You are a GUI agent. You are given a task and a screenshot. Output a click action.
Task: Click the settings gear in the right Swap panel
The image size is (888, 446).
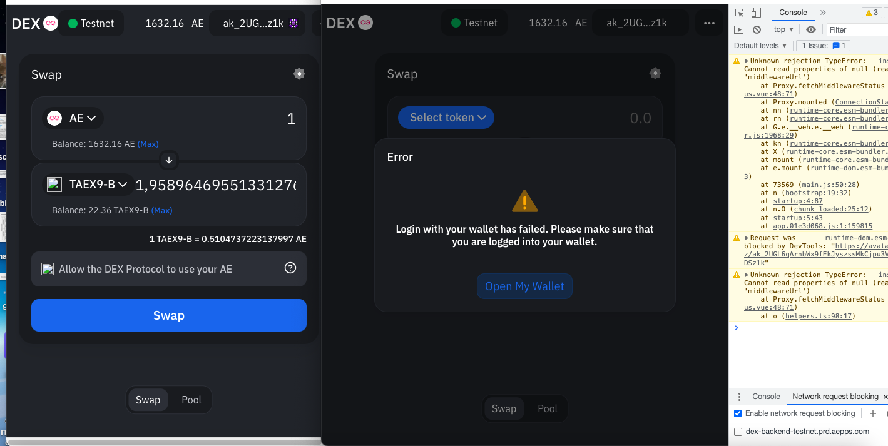(x=655, y=73)
